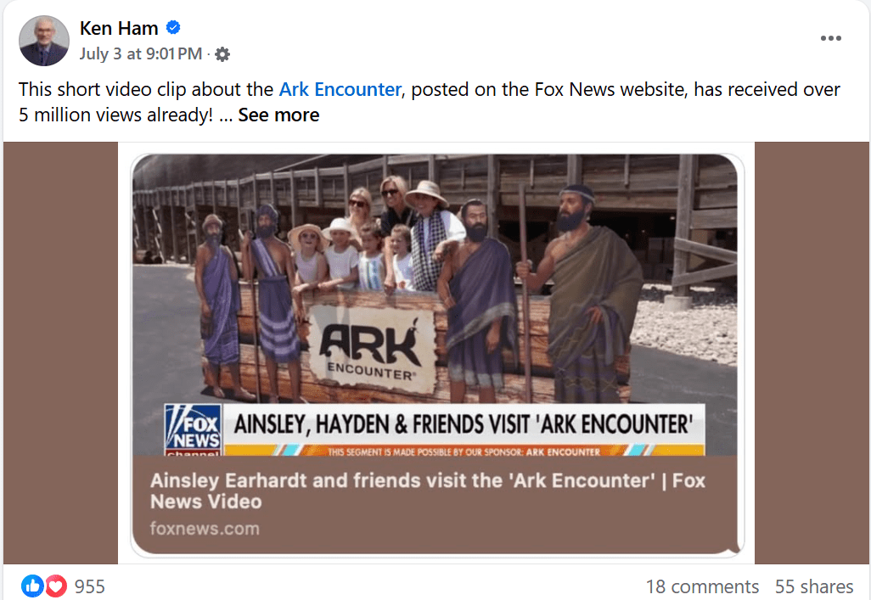Open Ken Ham's profile picture
Image resolution: width=871 pixels, height=600 pixels.
[44, 41]
